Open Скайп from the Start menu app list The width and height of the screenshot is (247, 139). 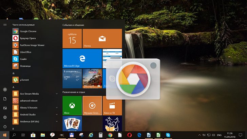click(x=35, y=59)
